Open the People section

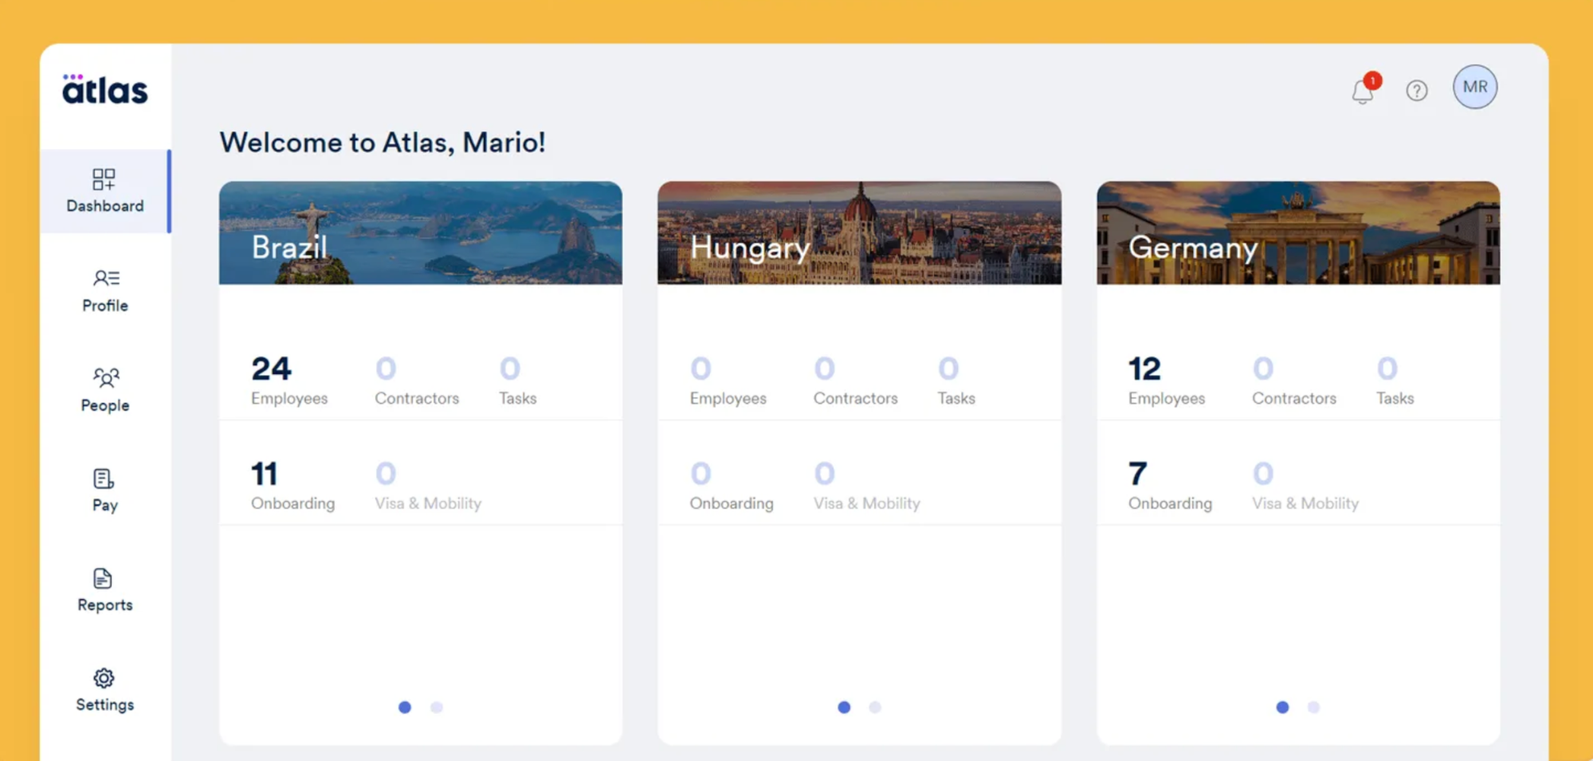(x=104, y=390)
